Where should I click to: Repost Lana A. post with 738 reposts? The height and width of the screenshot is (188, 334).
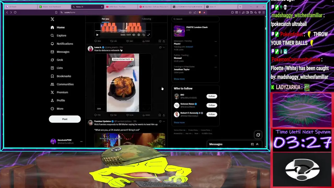(114, 115)
